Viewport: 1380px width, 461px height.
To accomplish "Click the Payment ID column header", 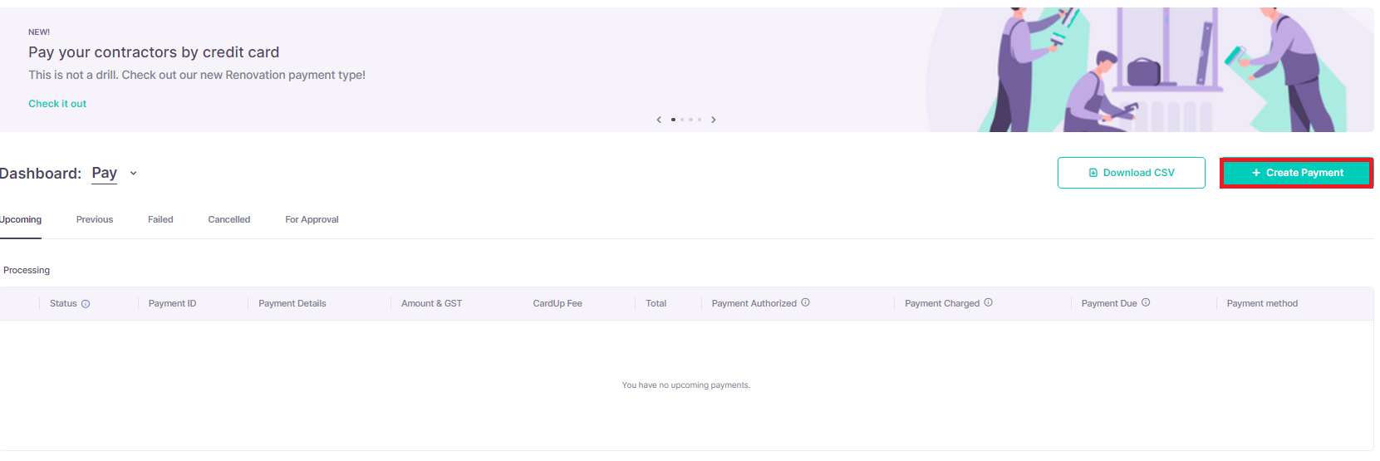I will click(x=173, y=304).
